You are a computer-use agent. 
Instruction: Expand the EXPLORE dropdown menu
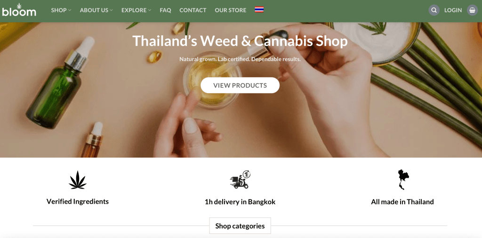pyautogui.click(x=136, y=10)
